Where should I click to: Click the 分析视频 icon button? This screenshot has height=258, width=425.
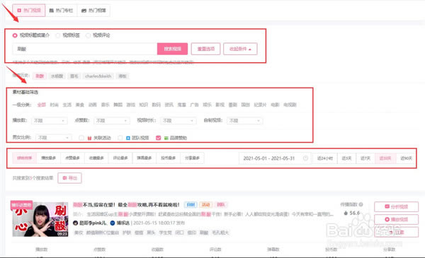(396, 207)
